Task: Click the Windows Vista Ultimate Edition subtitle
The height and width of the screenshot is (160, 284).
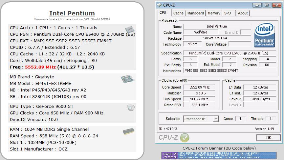Action: (72, 19)
